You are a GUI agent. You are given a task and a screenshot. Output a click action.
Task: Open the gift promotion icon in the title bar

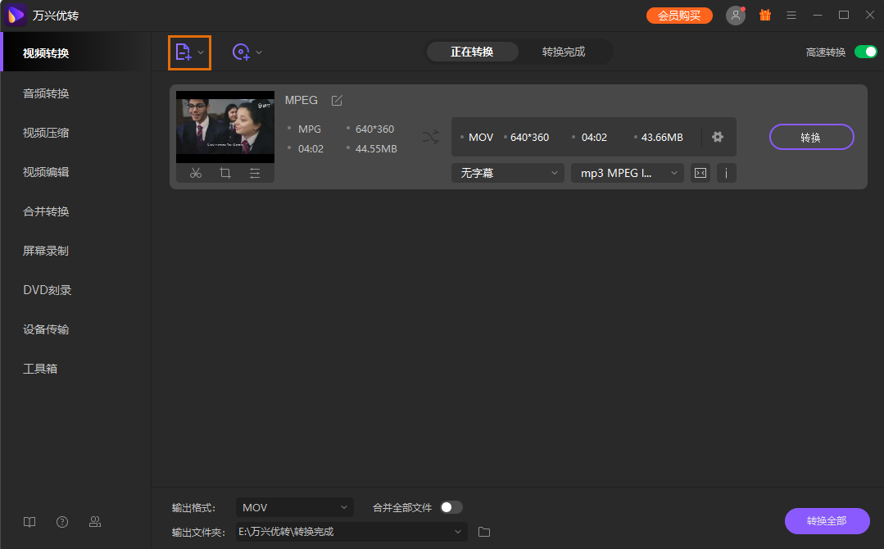pyautogui.click(x=765, y=15)
